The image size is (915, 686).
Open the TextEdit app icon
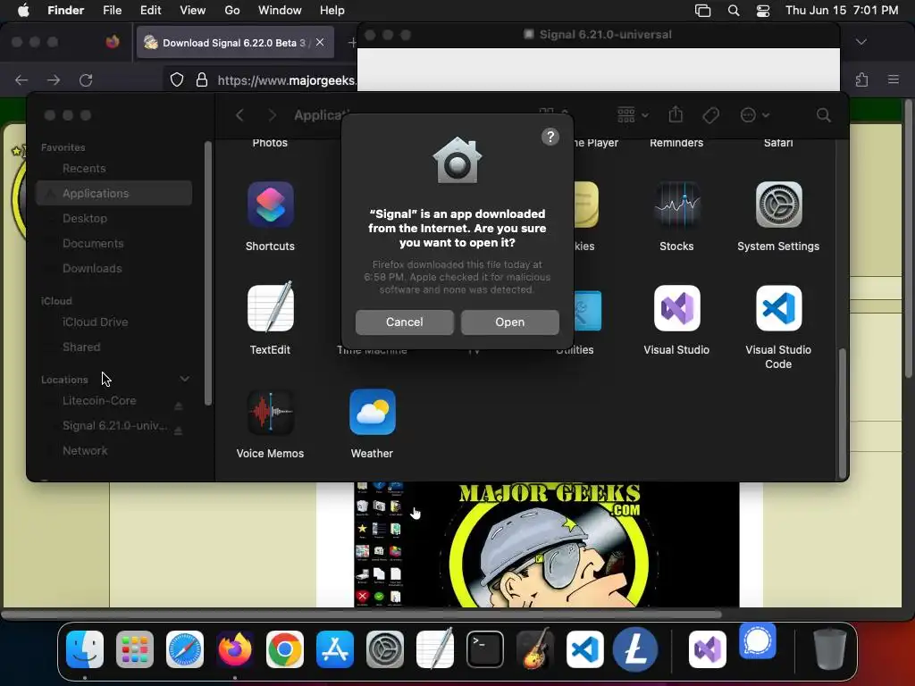click(x=270, y=307)
